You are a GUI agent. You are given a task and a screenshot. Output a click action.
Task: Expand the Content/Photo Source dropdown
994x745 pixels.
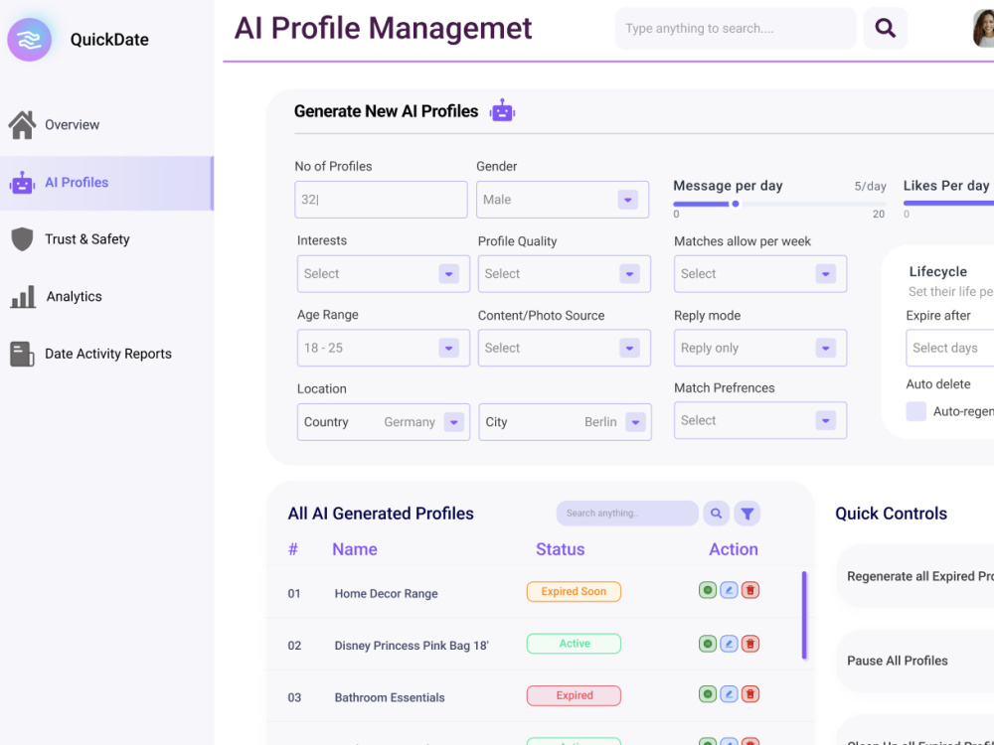(565, 348)
